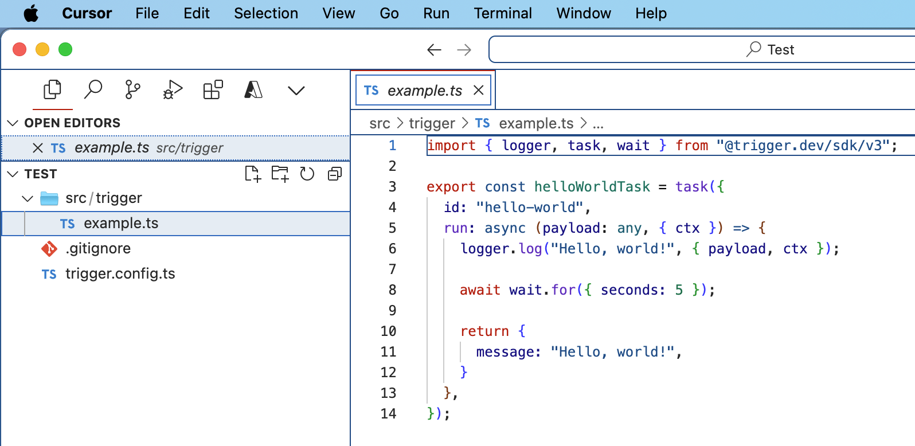915x446 pixels.
Task: Click line number 1 in the gutter
Action: 393,146
